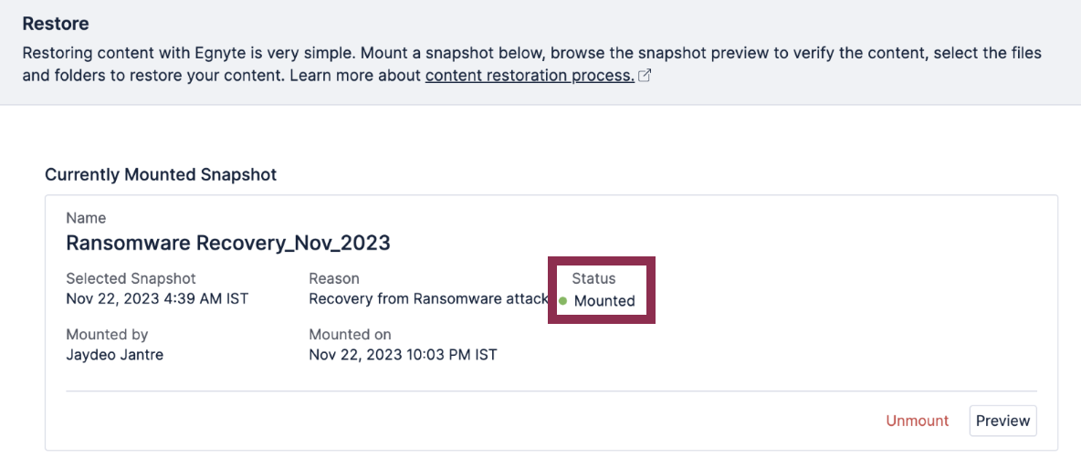
Task: Click the Reason label
Action: click(x=334, y=279)
